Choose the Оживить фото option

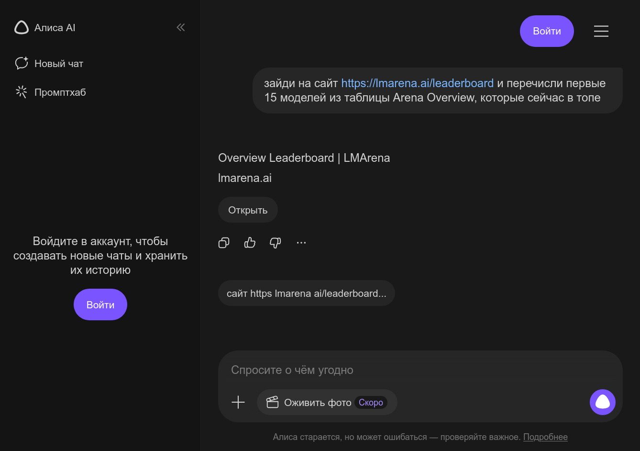(x=318, y=403)
